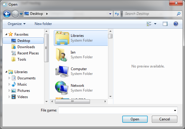Click the horizontal scrollbar thumb
This screenshot has width=185, height=129.
coord(73,102)
